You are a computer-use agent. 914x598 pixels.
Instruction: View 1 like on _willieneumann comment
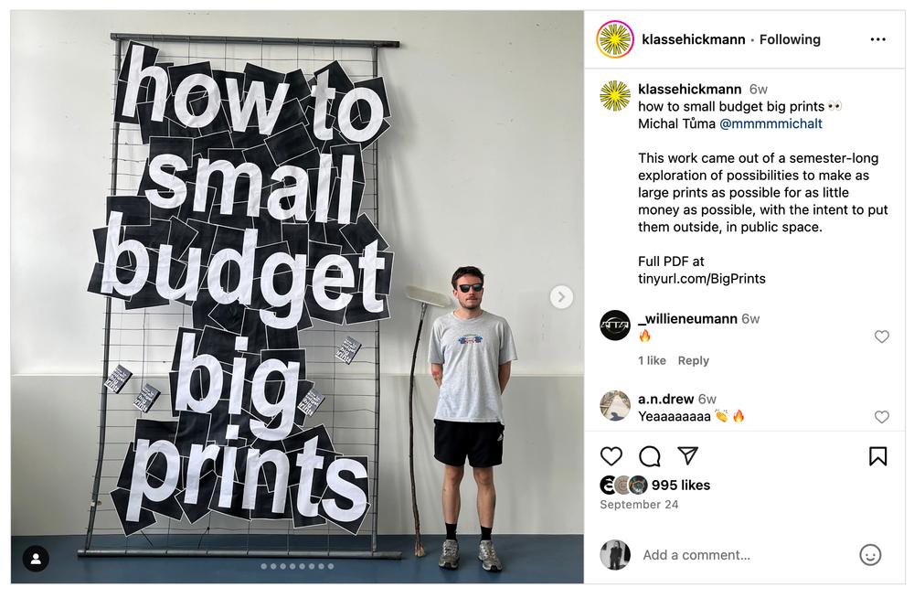(652, 360)
